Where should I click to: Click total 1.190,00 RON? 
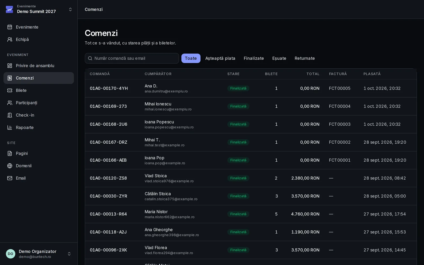[305, 232]
